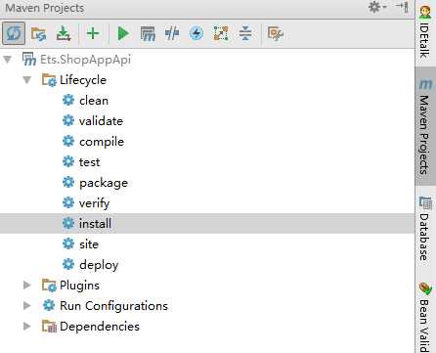Open Maven settings wrench icon
This screenshot has height=353, width=436.
click(276, 33)
